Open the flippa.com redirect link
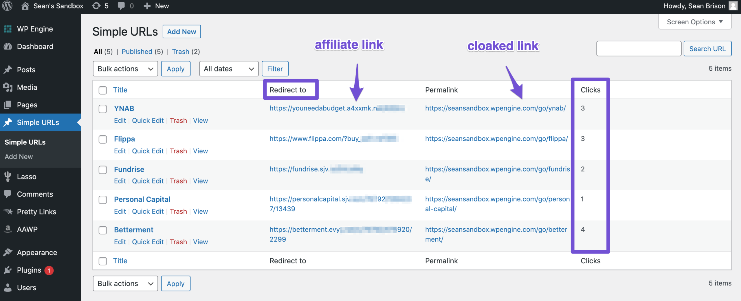741x301 pixels. pos(334,139)
